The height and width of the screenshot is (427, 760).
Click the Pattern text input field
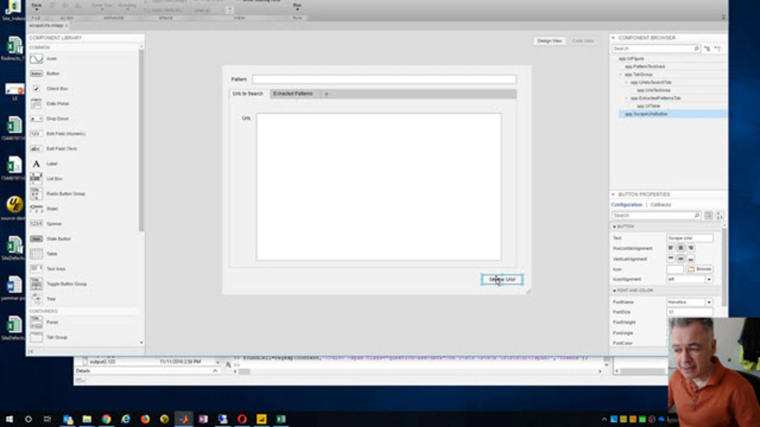click(x=384, y=79)
